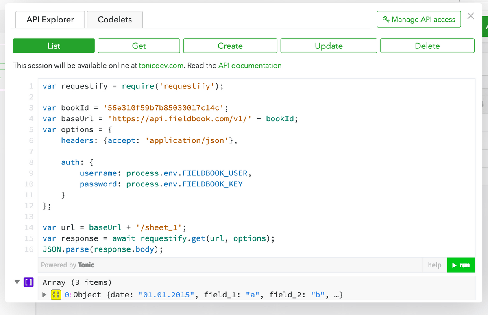Select the Create request
The image size is (488, 315).
pyautogui.click(x=230, y=46)
